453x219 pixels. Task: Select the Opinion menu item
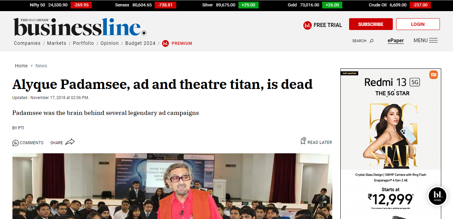pos(110,43)
